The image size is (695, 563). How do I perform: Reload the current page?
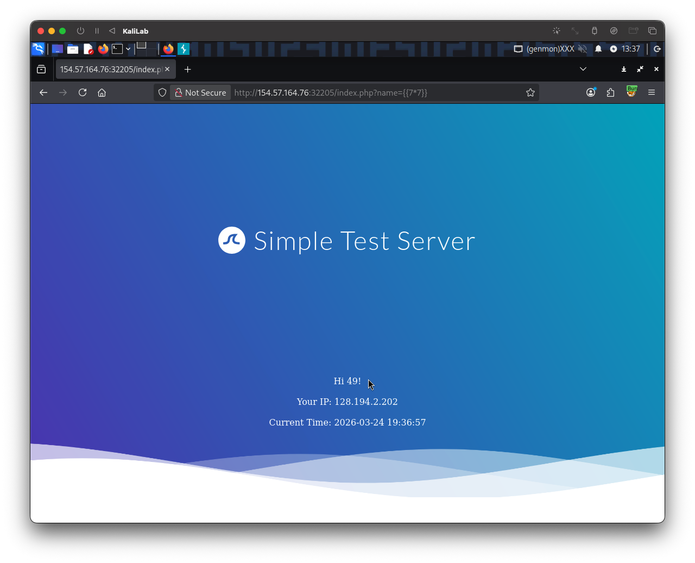[x=82, y=92]
